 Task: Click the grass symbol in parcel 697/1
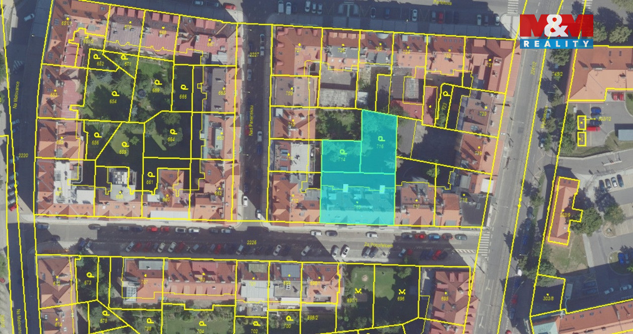click(x=357, y=291)
